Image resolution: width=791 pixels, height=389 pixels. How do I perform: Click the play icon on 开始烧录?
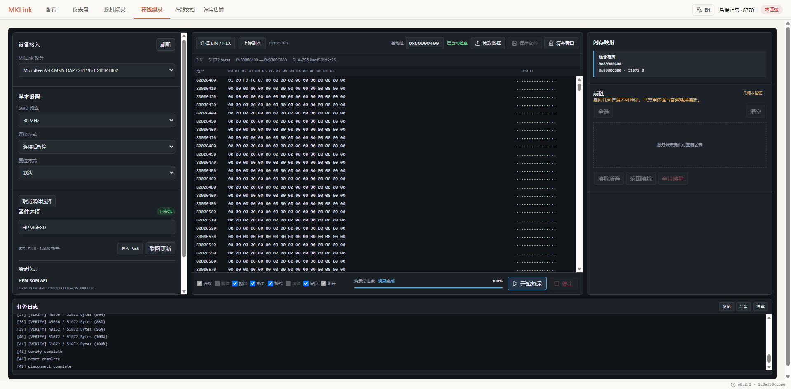[515, 284]
